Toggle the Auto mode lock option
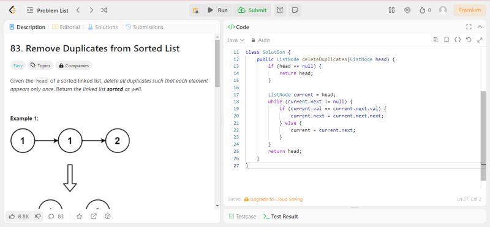The image size is (490, 227). tap(260, 40)
